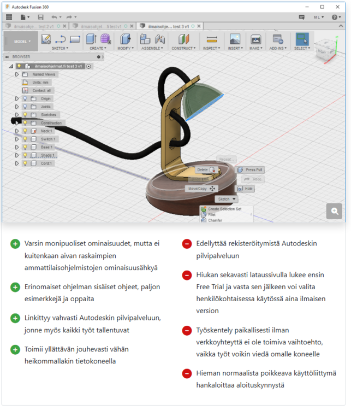Select the Inspect measure icon
The height and width of the screenshot is (410, 351).
click(212, 39)
